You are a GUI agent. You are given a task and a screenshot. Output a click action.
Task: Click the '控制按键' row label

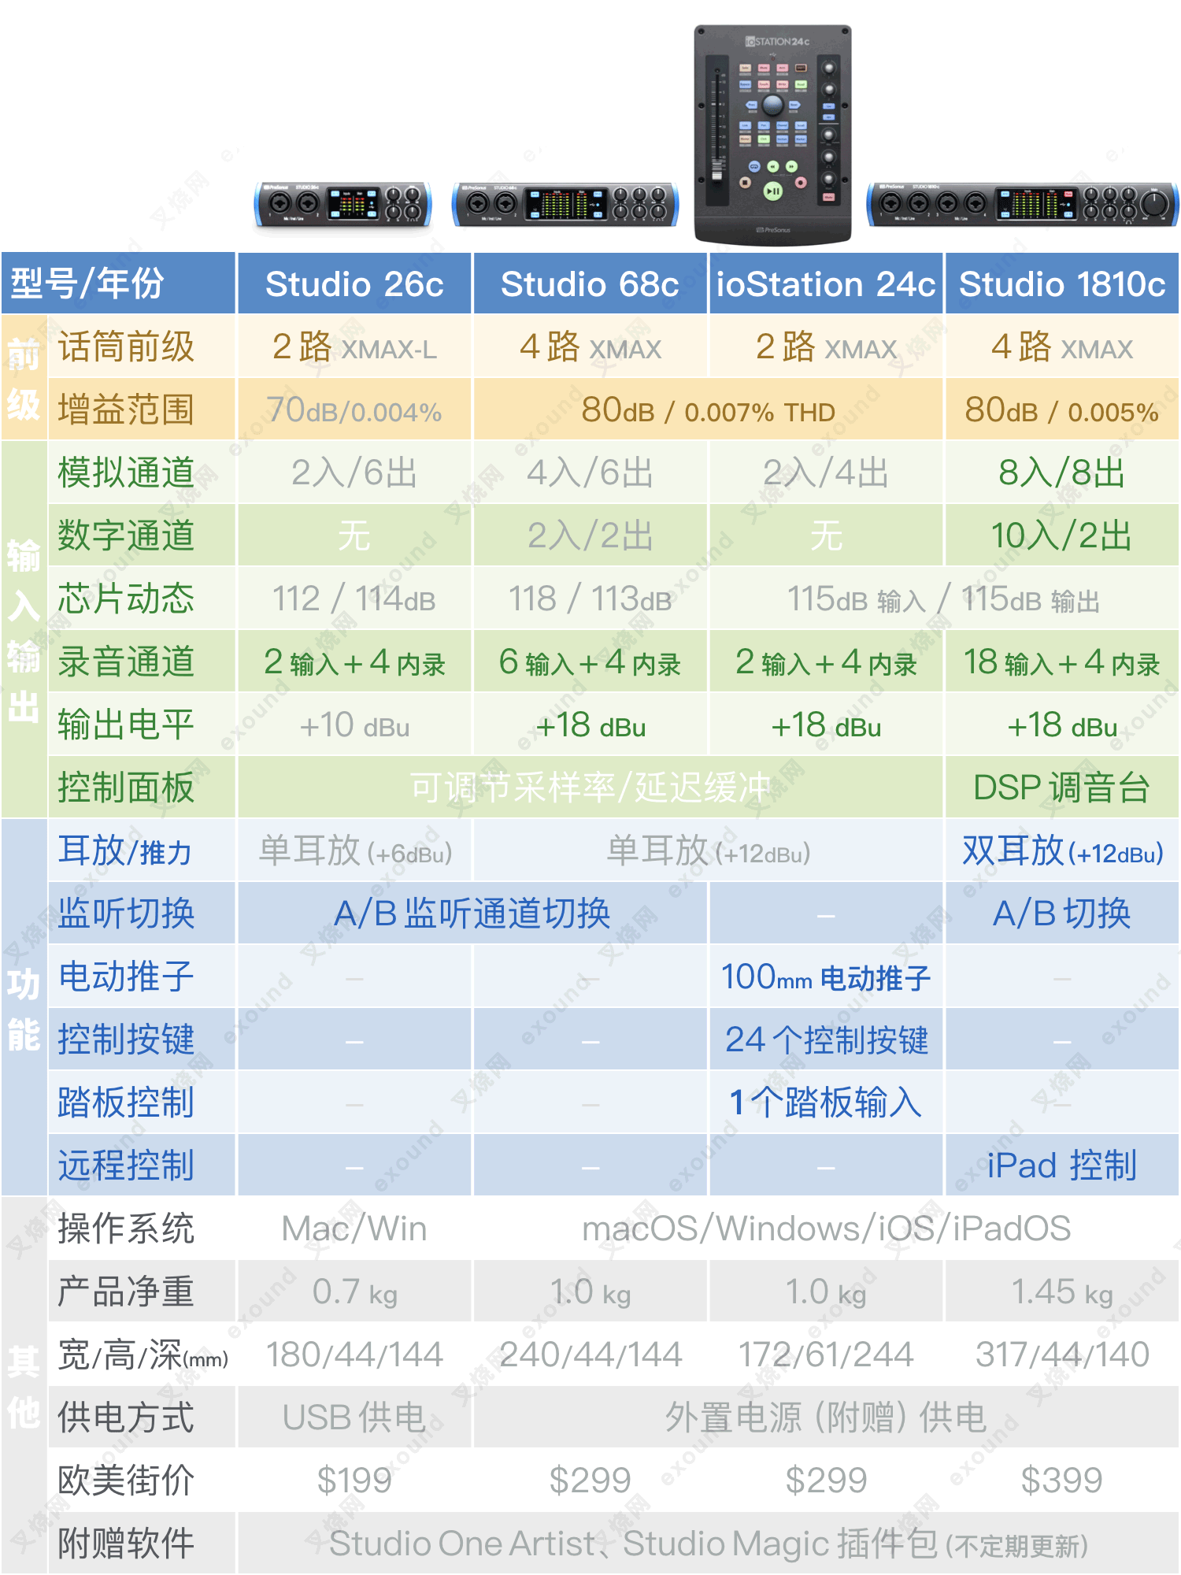pyautogui.click(x=142, y=1039)
